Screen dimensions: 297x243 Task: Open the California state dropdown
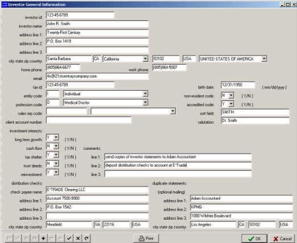tap(145, 59)
